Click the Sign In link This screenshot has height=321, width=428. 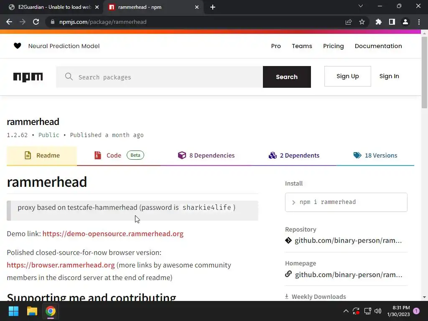pos(389,76)
